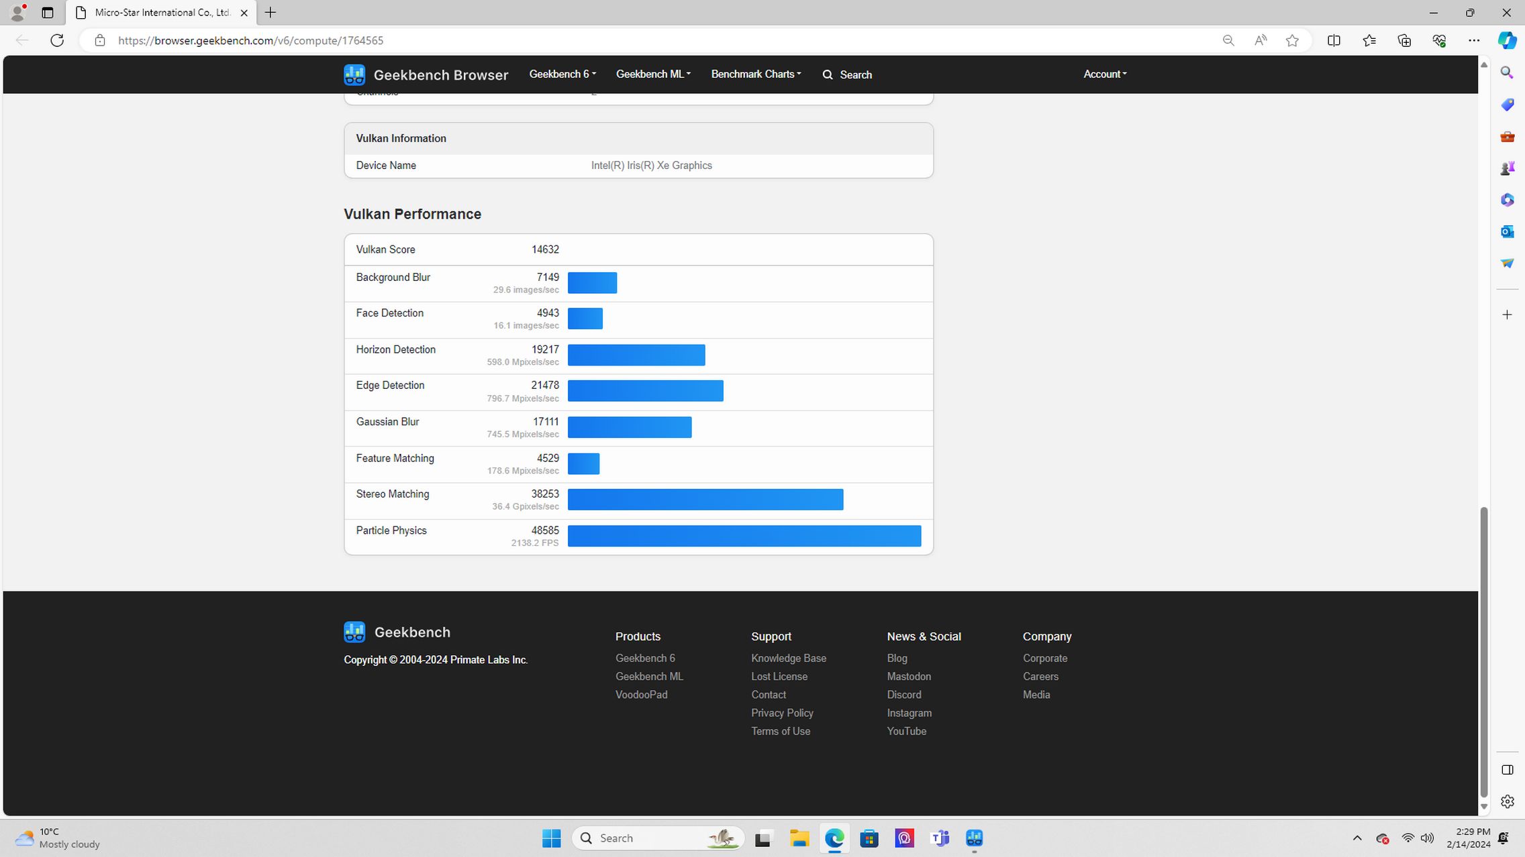Open the Media footer link
The image size is (1525, 857).
[1036, 695]
